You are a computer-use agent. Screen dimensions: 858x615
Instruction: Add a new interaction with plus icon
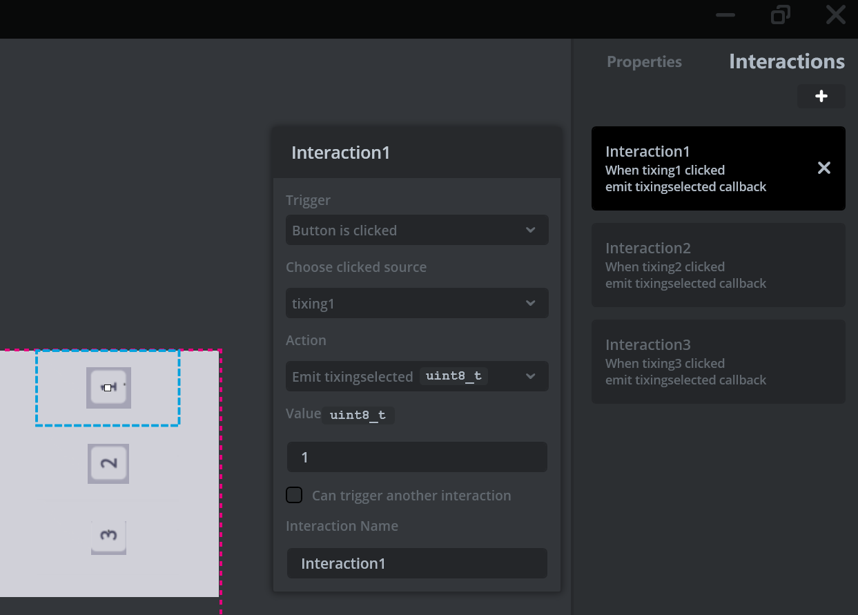point(821,97)
